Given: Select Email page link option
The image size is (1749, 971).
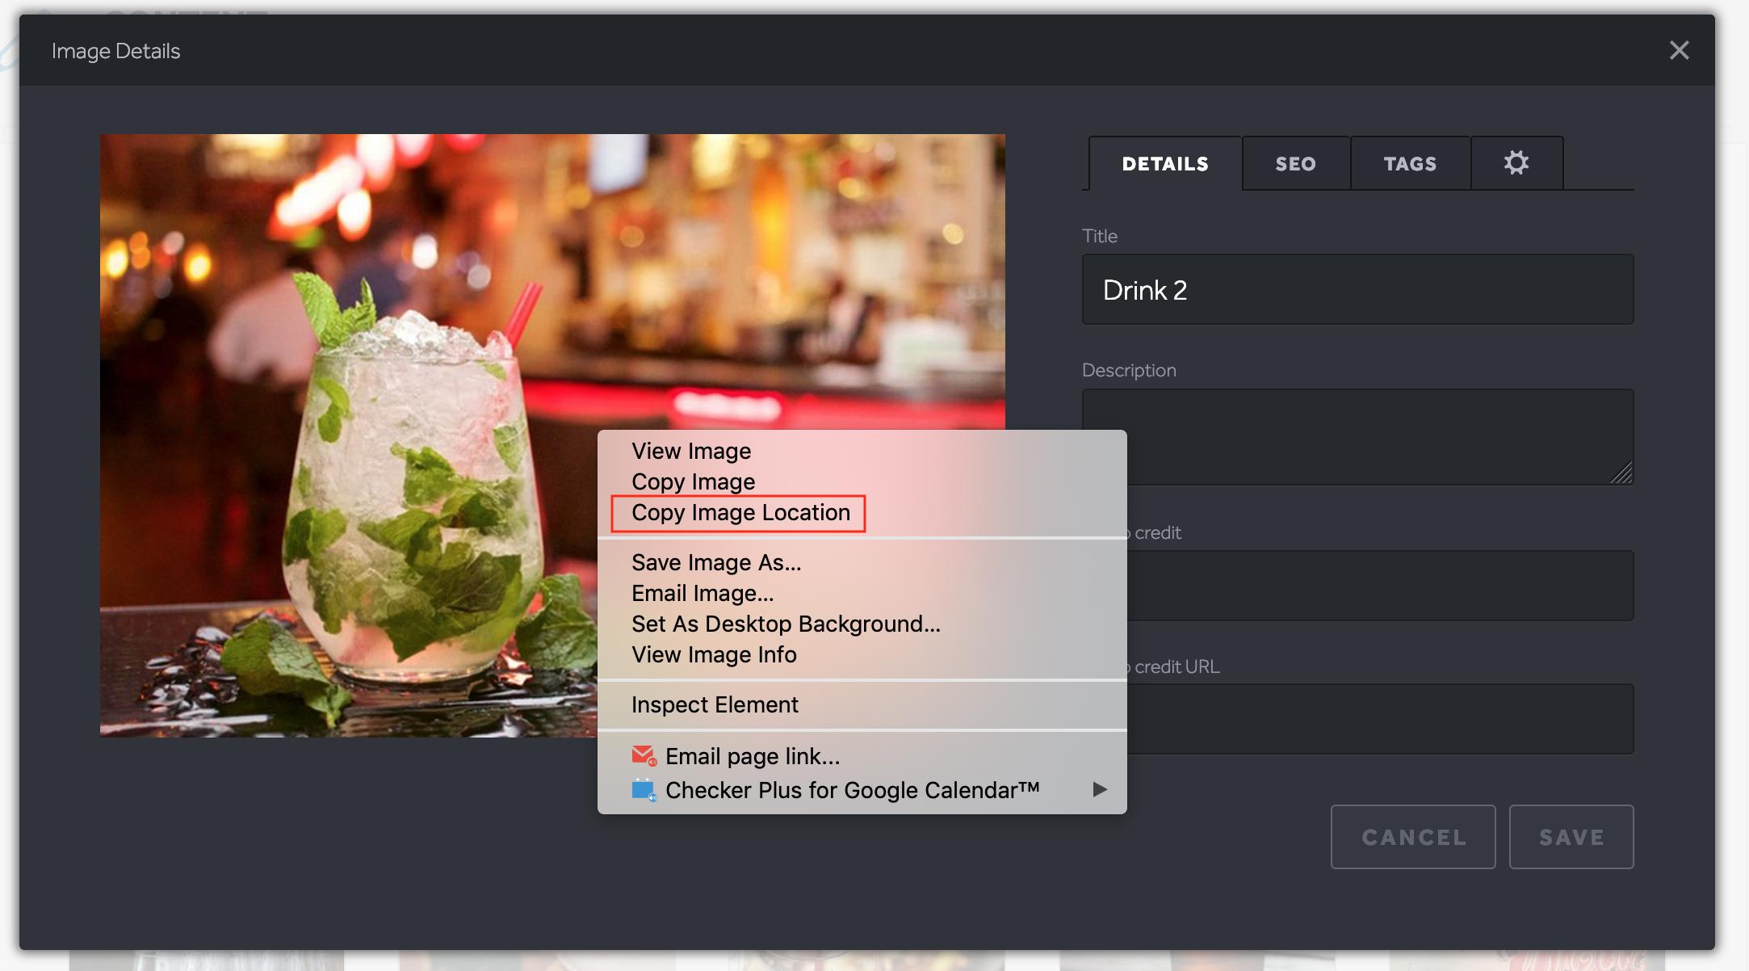Looking at the screenshot, I should tap(753, 756).
